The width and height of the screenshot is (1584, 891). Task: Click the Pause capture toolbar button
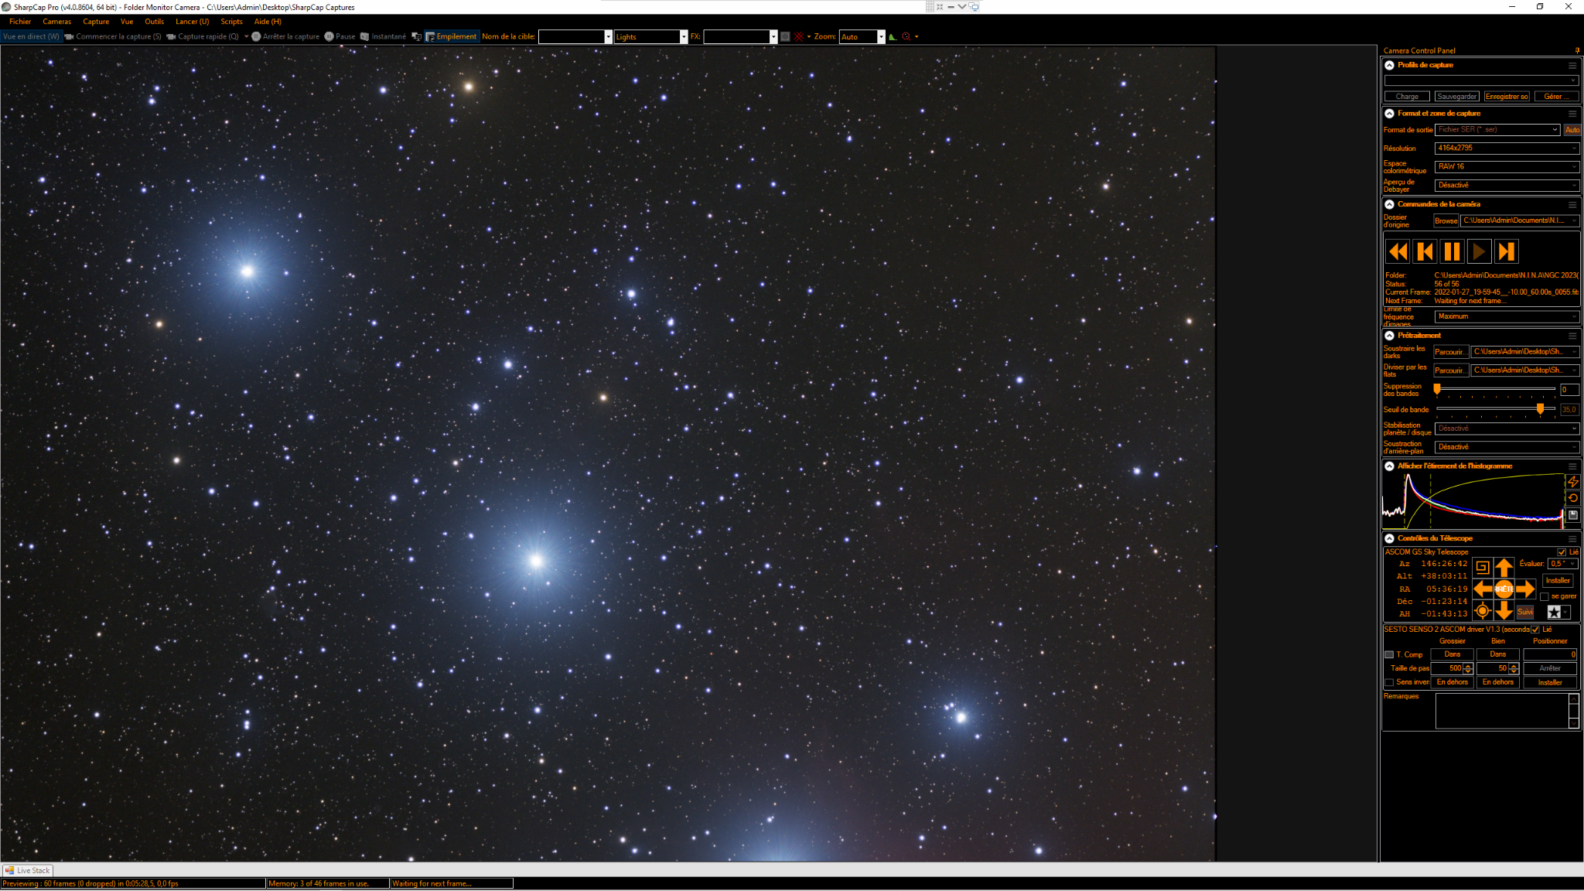pyautogui.click(x=340, y=36)
